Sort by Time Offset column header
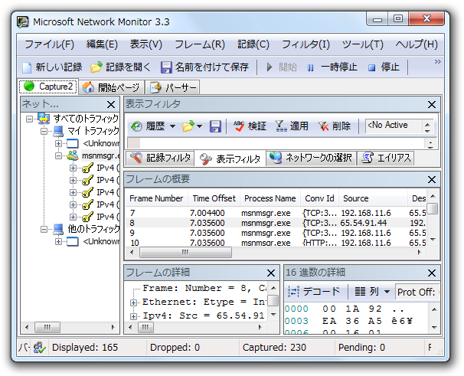Image resolution: width=464 pixels, height=376 pixels. coord(214,198)
